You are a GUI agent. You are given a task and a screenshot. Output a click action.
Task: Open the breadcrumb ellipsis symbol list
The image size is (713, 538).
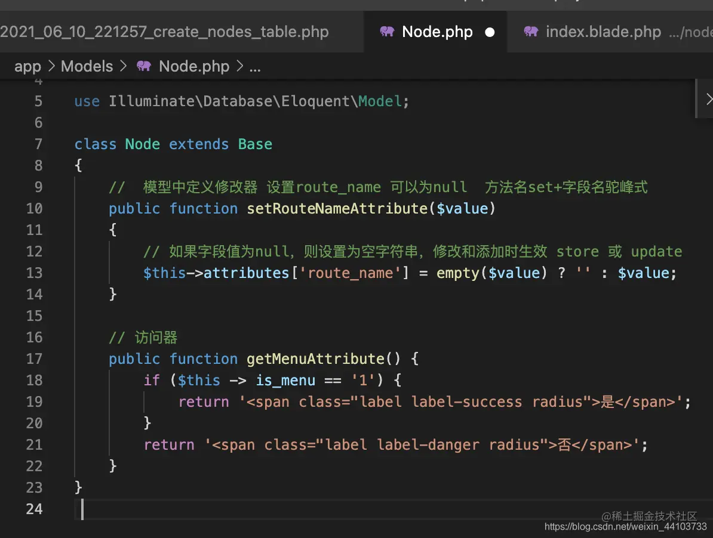click(x=255, y=68)
